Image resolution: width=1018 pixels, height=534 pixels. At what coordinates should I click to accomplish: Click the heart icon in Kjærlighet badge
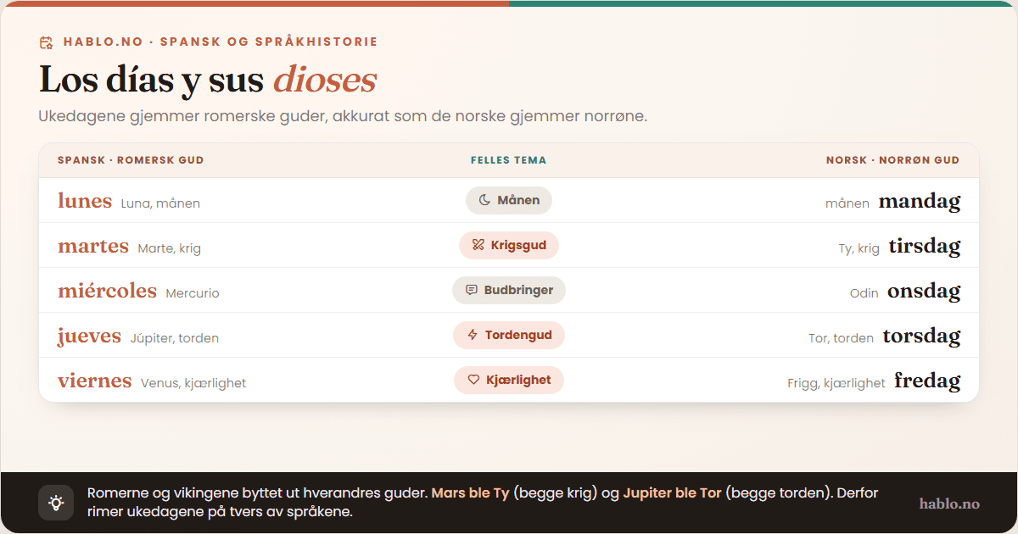[x=473, y=380]
